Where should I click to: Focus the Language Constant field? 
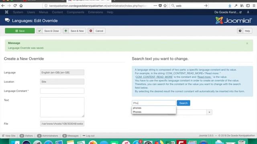pyautogui.click(x=62, y=91)
